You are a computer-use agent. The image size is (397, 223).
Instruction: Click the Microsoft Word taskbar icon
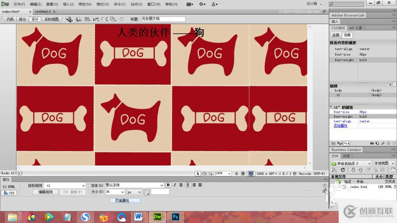pos(138,217)
